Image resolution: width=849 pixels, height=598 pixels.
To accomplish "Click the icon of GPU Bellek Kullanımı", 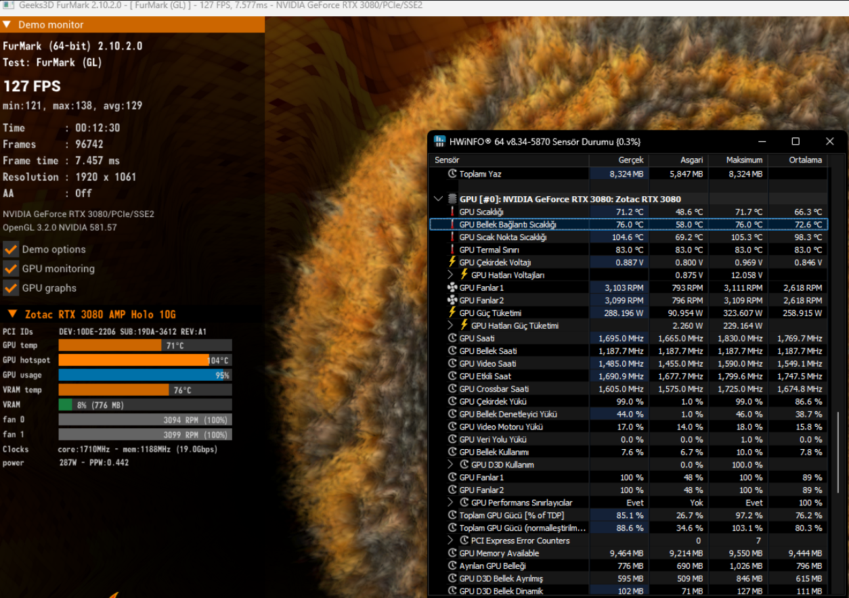I will [452, 452].
